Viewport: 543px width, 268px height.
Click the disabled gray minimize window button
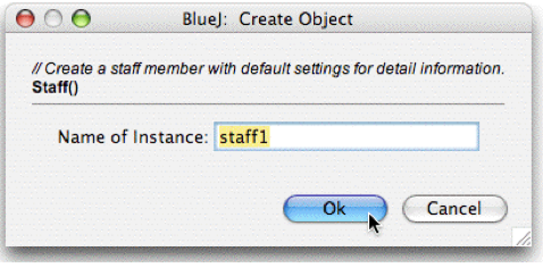53,18
